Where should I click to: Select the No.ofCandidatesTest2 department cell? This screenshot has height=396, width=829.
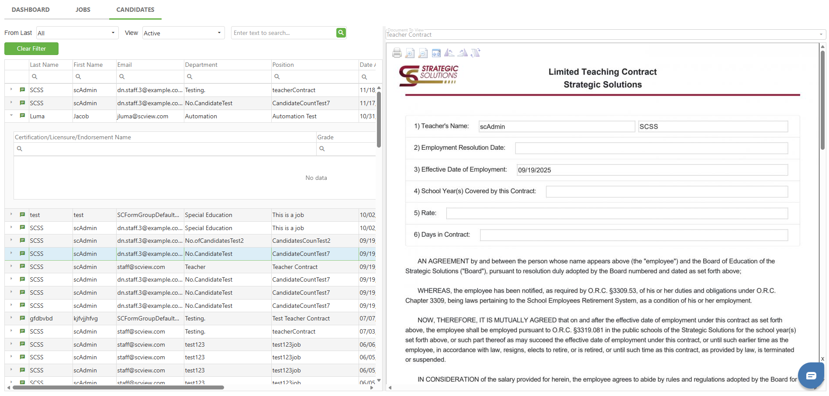228,241
